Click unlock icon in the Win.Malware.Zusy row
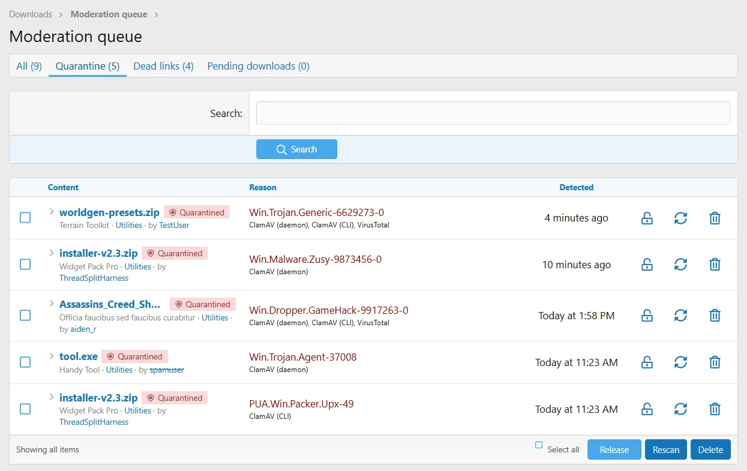 pos(647,265)
